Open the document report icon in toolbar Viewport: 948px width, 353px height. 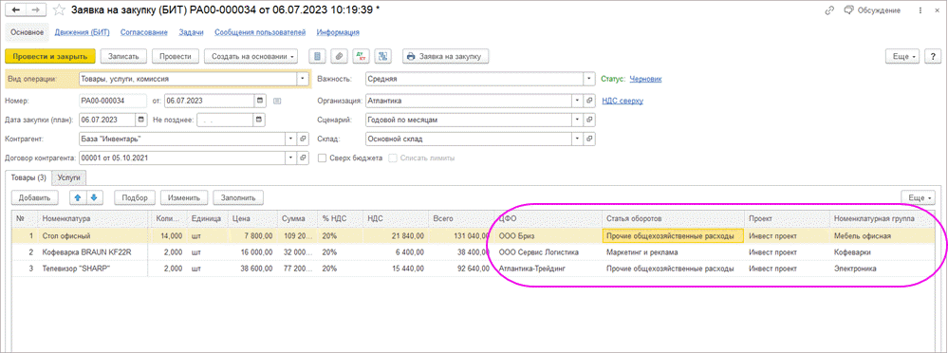coord(317,56)
